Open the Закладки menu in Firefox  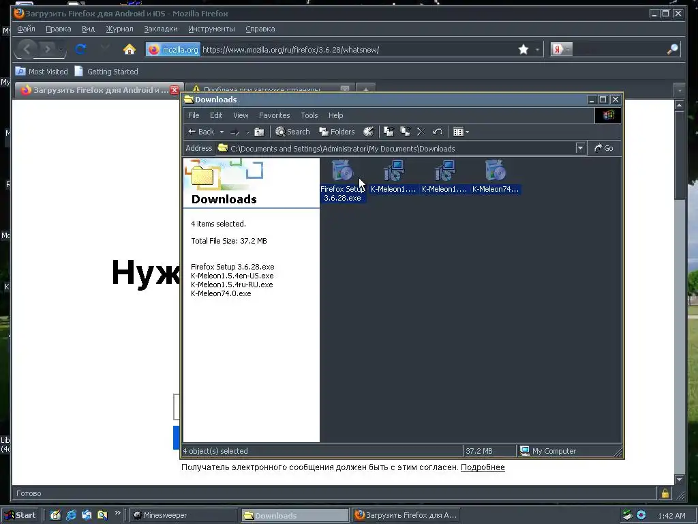coord(161,29)
